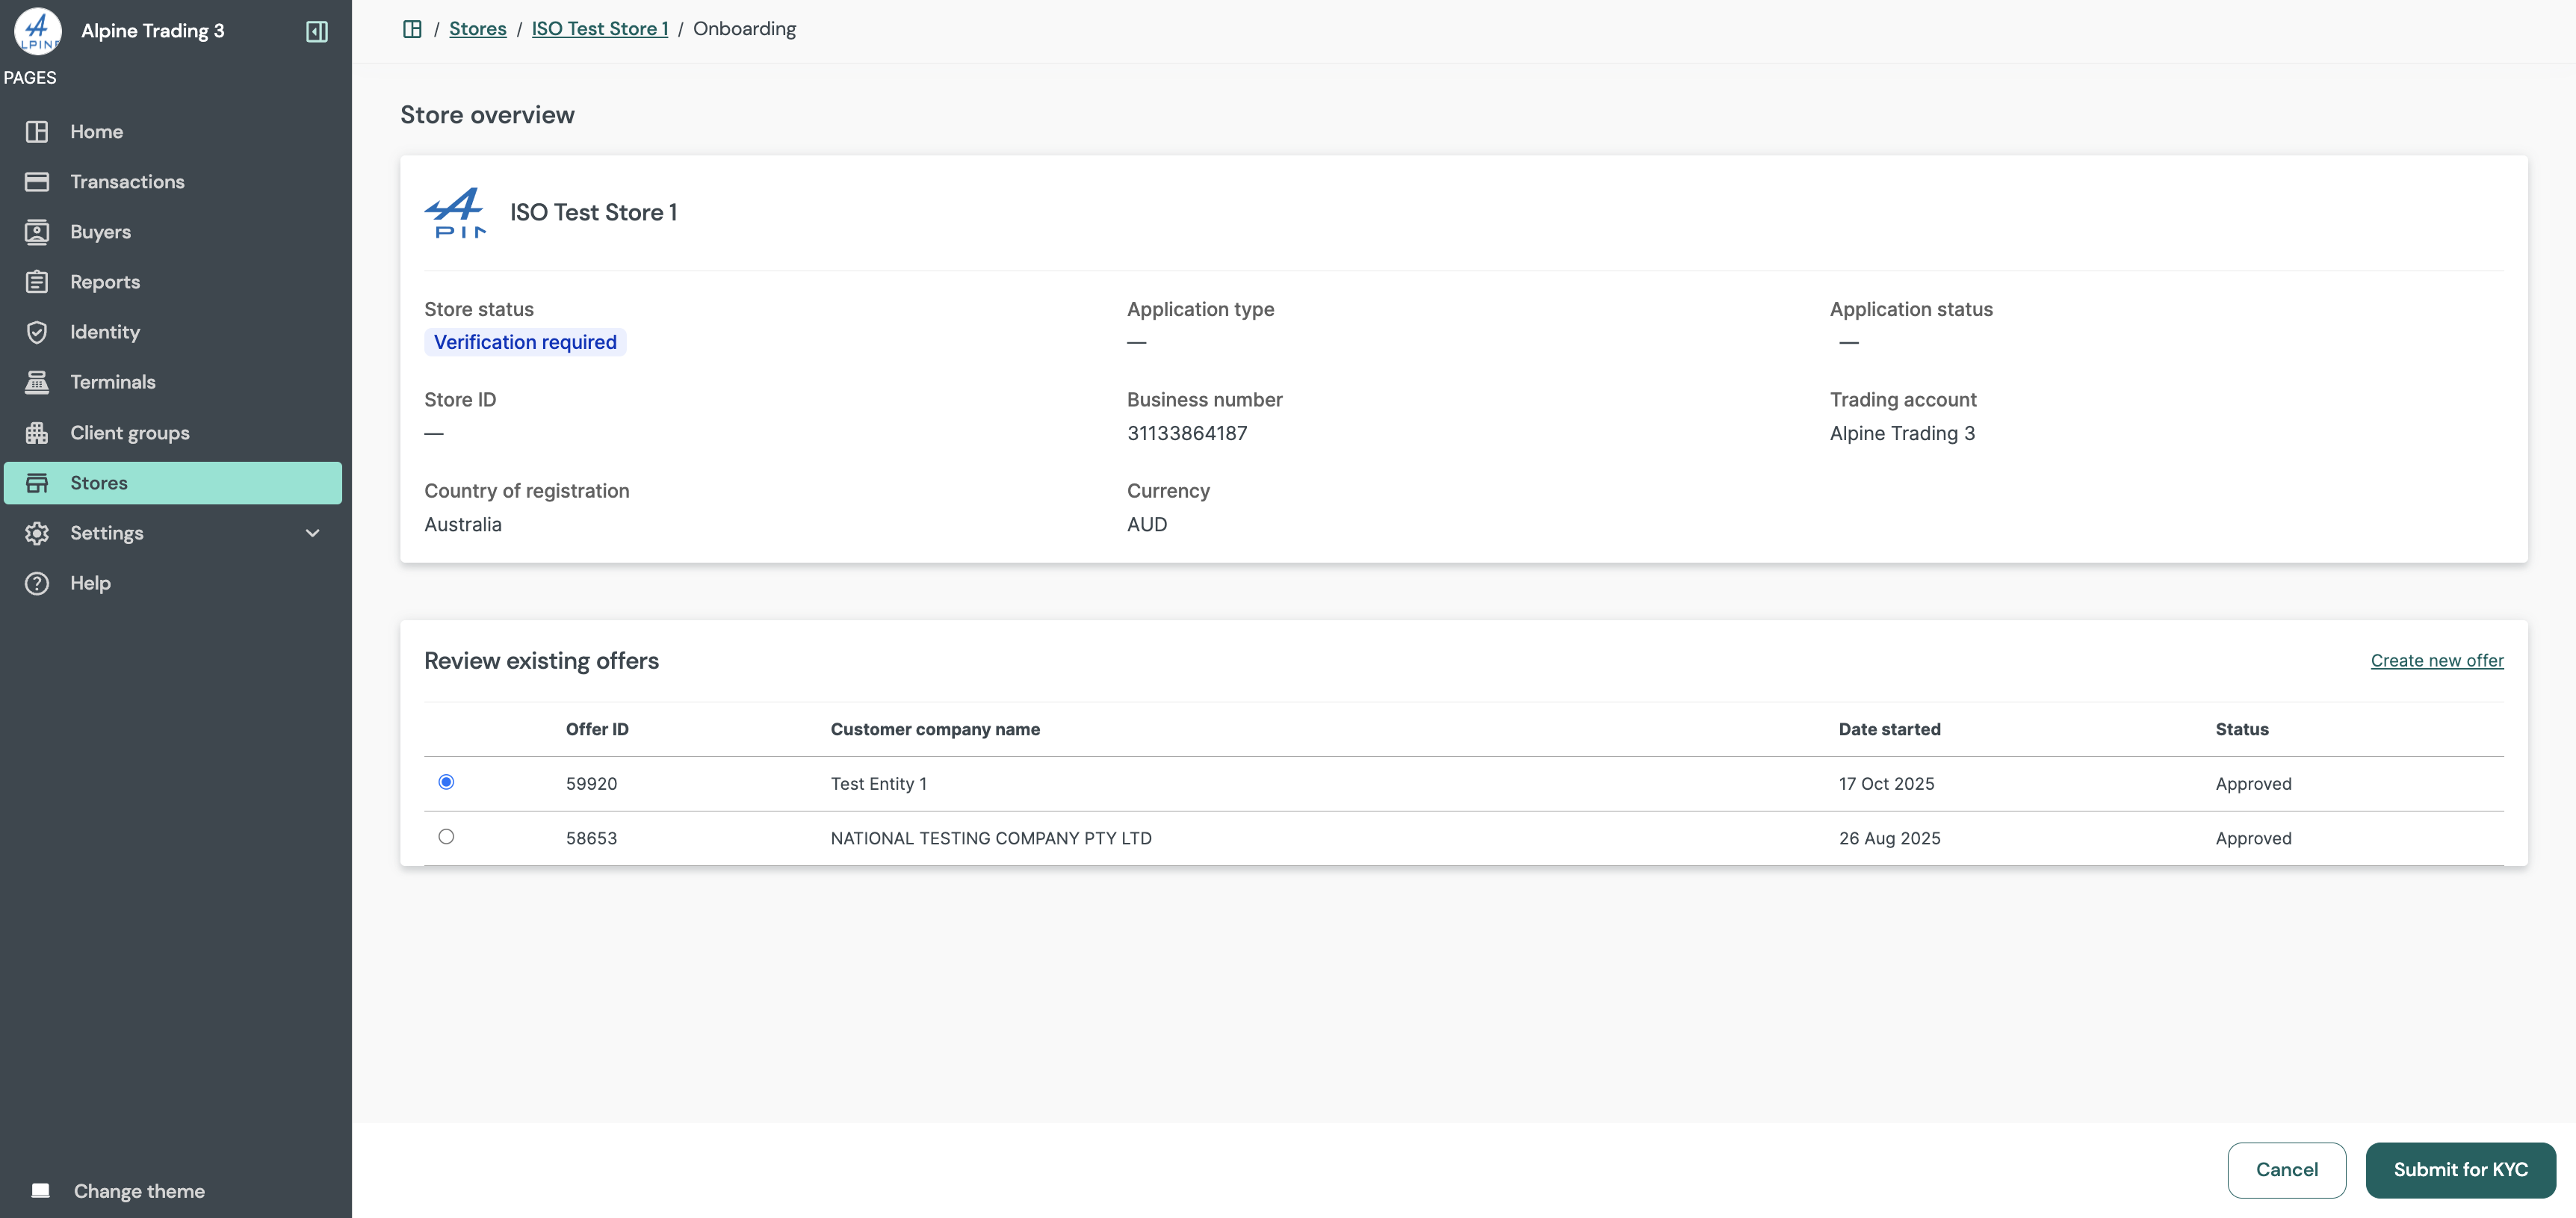Select offer 58653 radio button
The width and height of the screenshot is (2576, 1218).
[x=447, y=837]
